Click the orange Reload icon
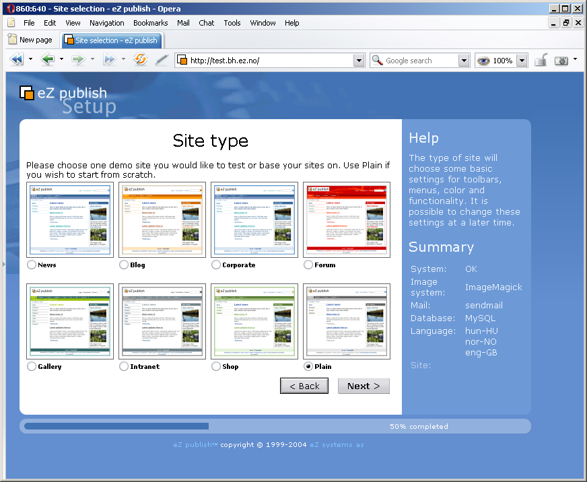 click(141, 59)
